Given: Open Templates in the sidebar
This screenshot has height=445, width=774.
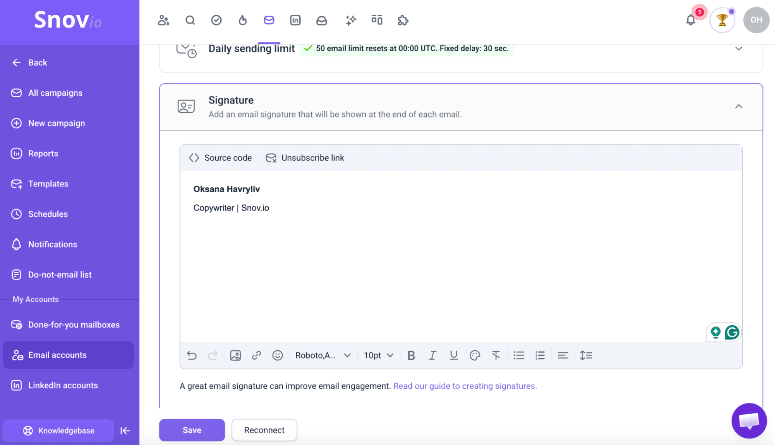Looking at the screenshot, I should pos(48,184).
